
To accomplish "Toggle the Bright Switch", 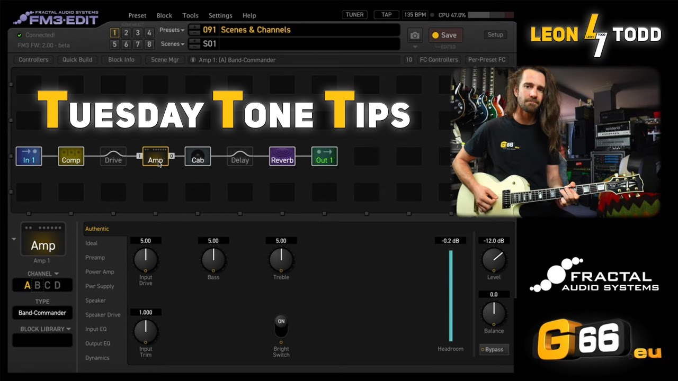I will tap(281, 327).
